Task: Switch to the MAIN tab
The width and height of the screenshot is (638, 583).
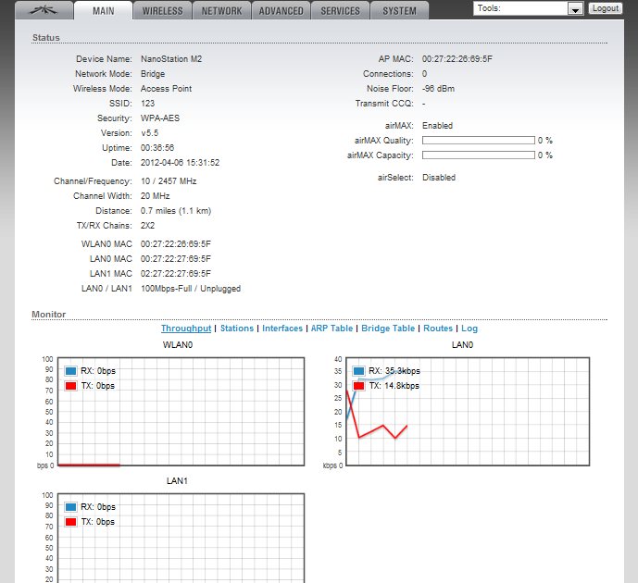Action: [103, 11]
